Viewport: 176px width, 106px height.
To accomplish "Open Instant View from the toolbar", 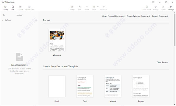I will [29, 8].
